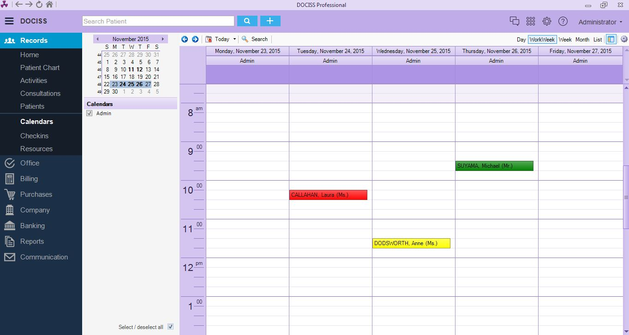629x335 pixels.
Task: Select the red CALLAHAN, Laura appointment
Action: (328, 195)
